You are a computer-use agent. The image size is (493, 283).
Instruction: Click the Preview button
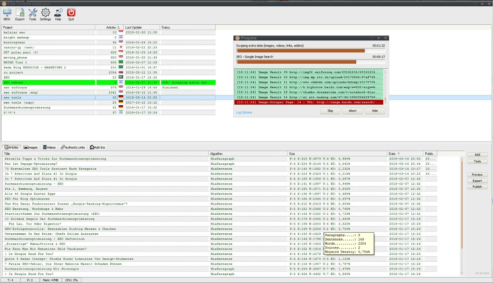(x=477, y=175)
